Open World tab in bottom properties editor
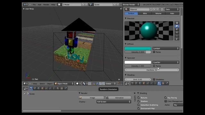This screenshot has height=115, width=205. 38,88
